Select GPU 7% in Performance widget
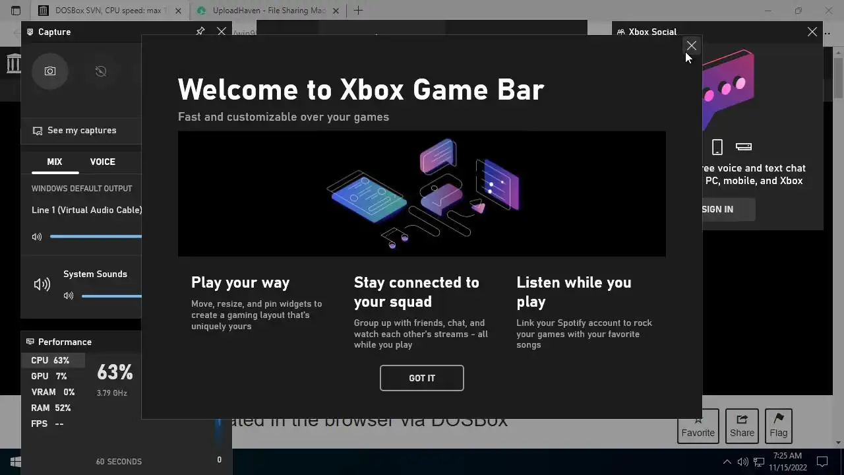844x475 pixels. [x=54, y=376]
